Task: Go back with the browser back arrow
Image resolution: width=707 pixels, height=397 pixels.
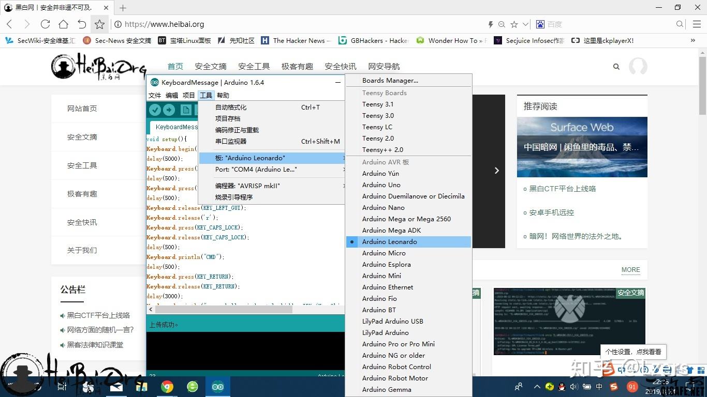Action: [10, 24]
